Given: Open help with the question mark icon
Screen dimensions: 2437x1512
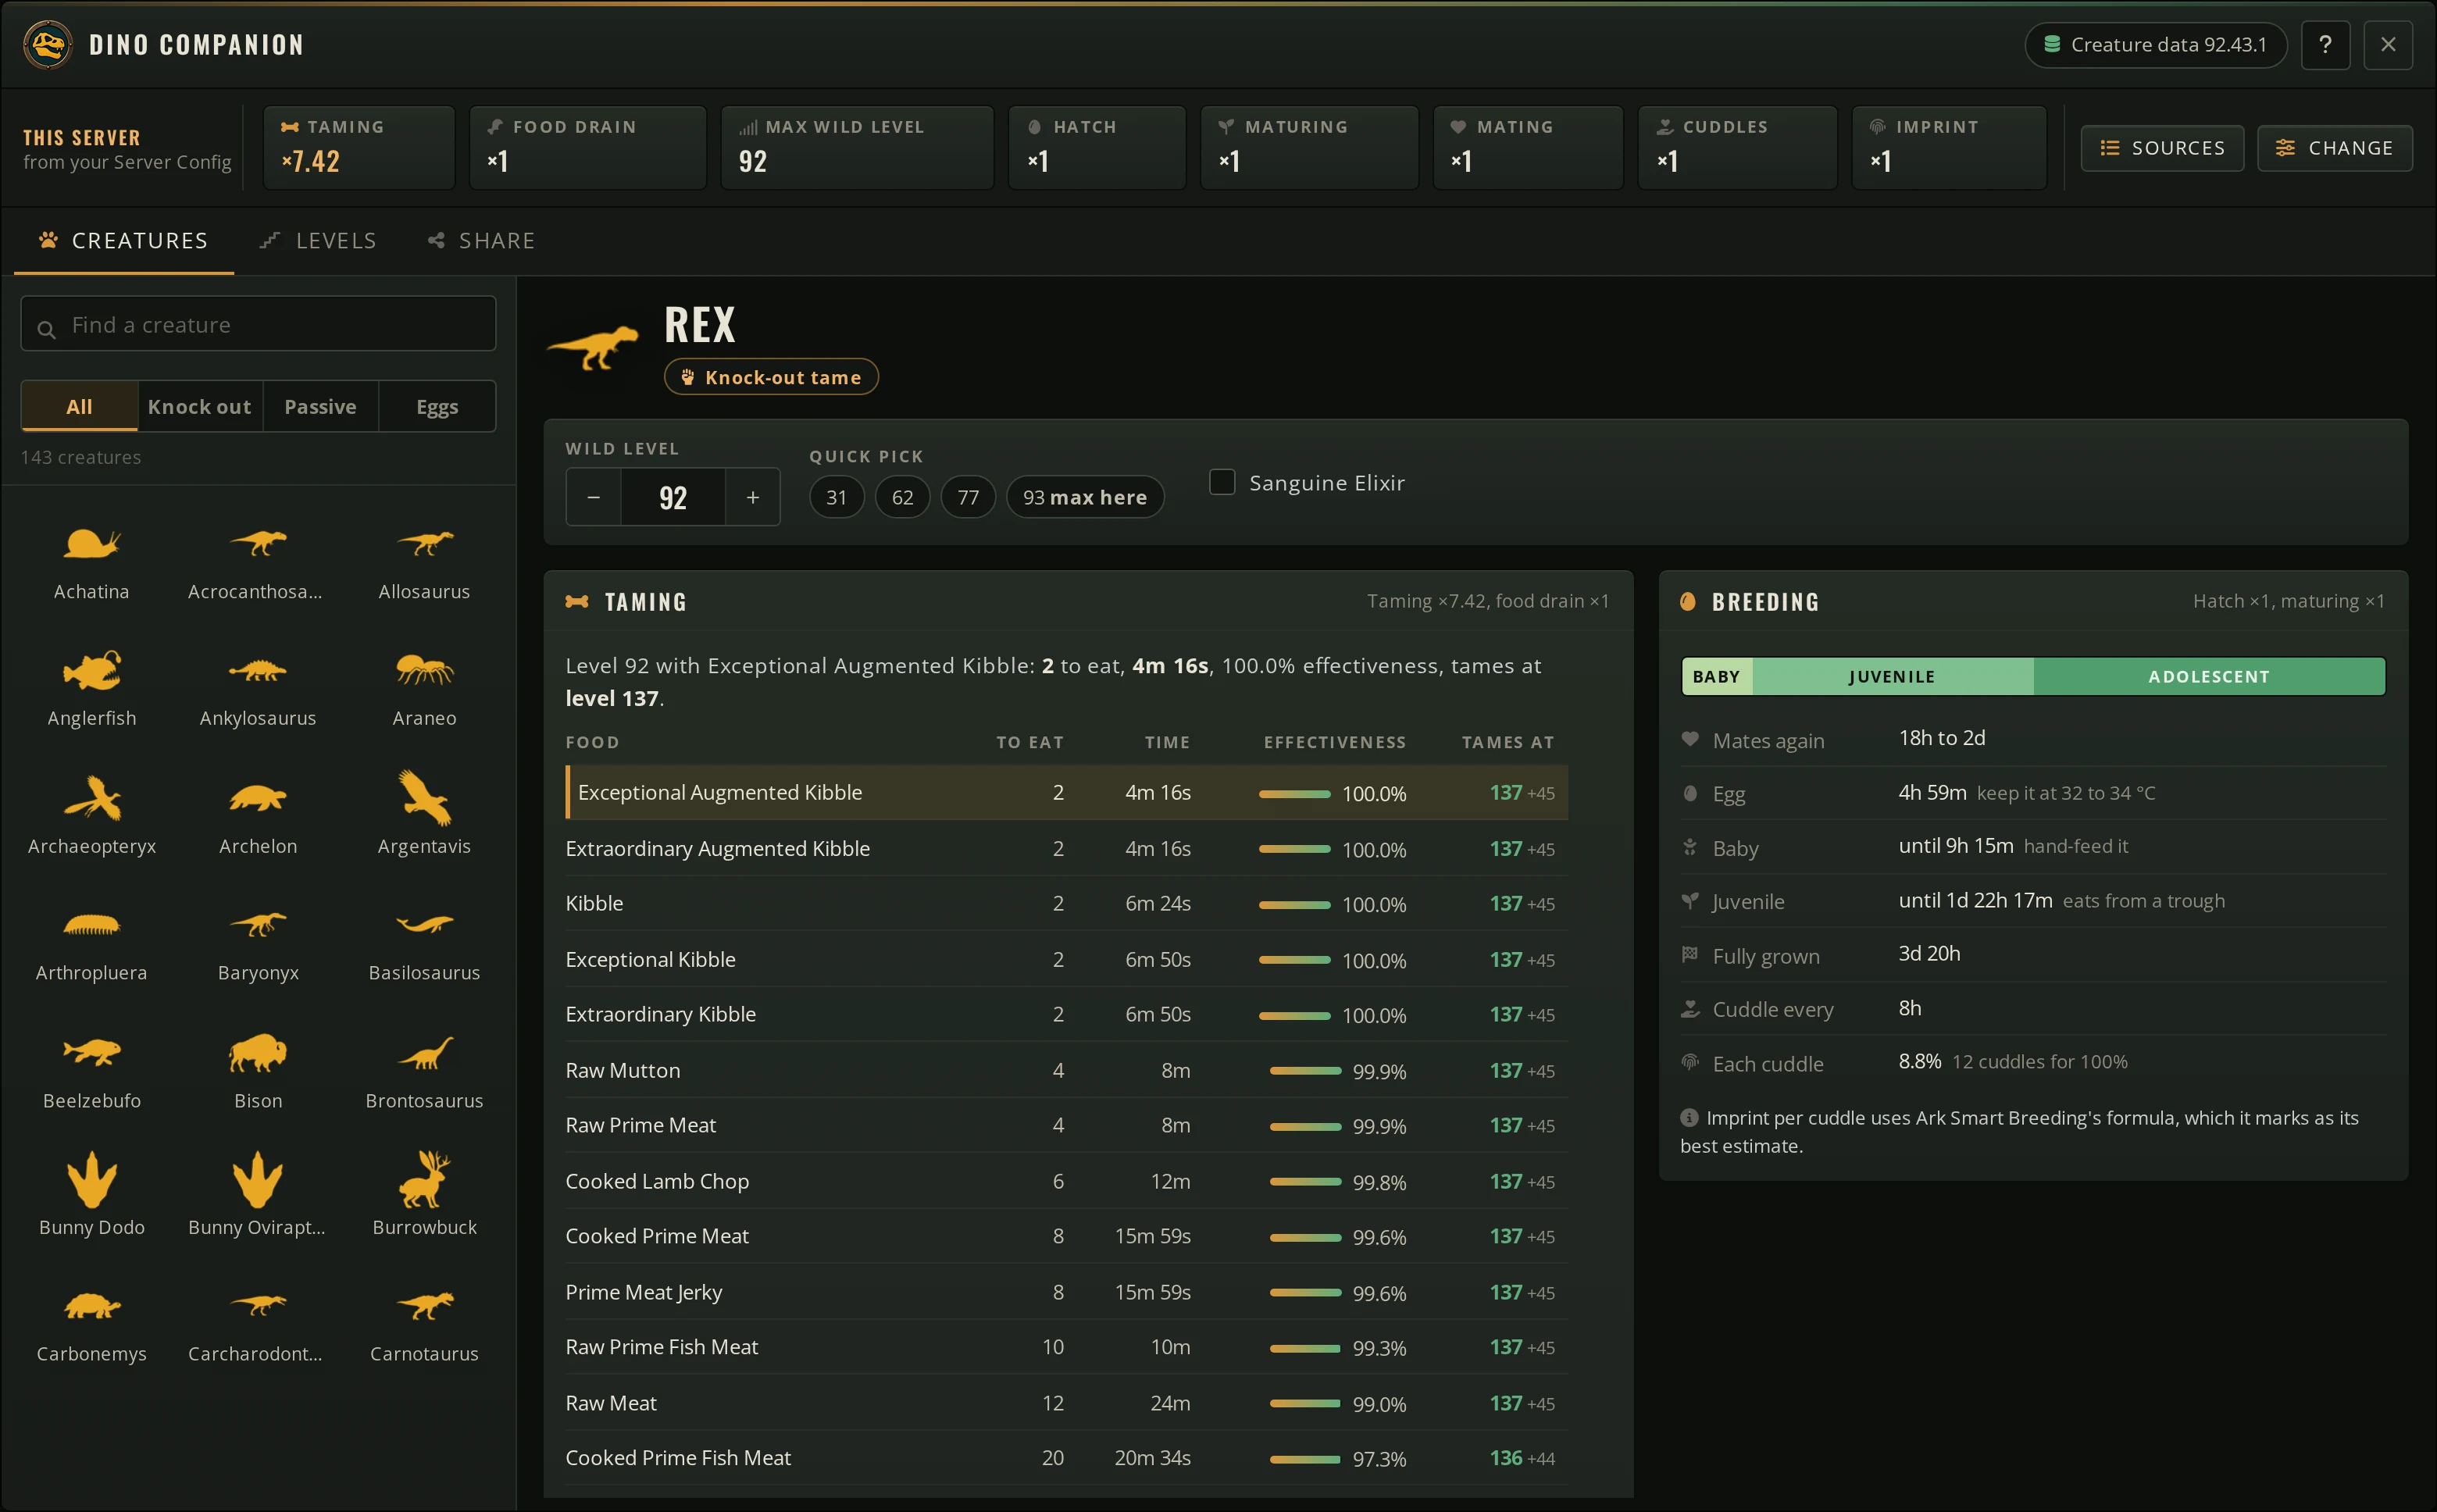Looking at the screenshot, I should (2325, 45).
